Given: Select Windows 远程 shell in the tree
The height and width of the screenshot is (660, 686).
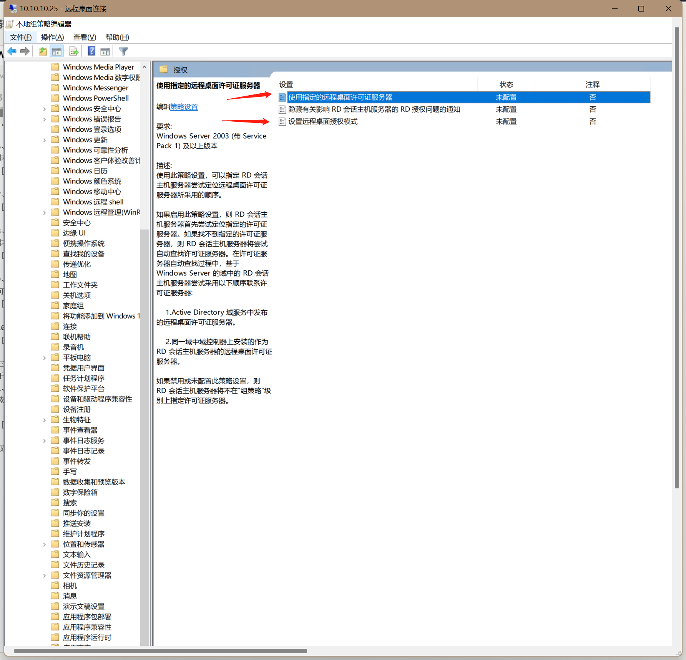Looking at the screenshot, I should coord(93,202).
